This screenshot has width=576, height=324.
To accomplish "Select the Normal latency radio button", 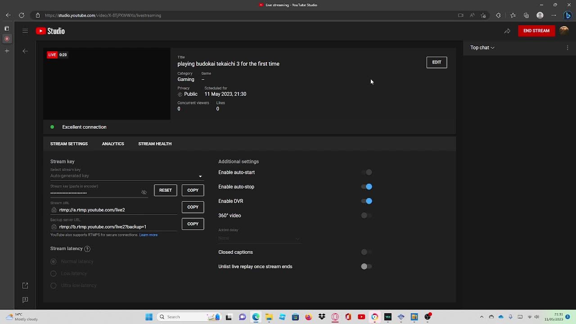I will [54, 261].
